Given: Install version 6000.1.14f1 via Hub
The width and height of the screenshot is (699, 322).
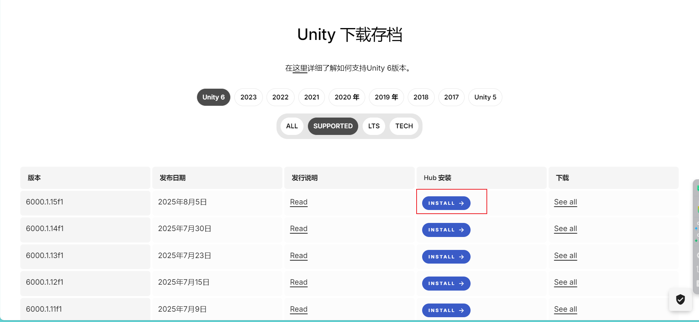Looking at the screenshot, I should coord(446,230).
